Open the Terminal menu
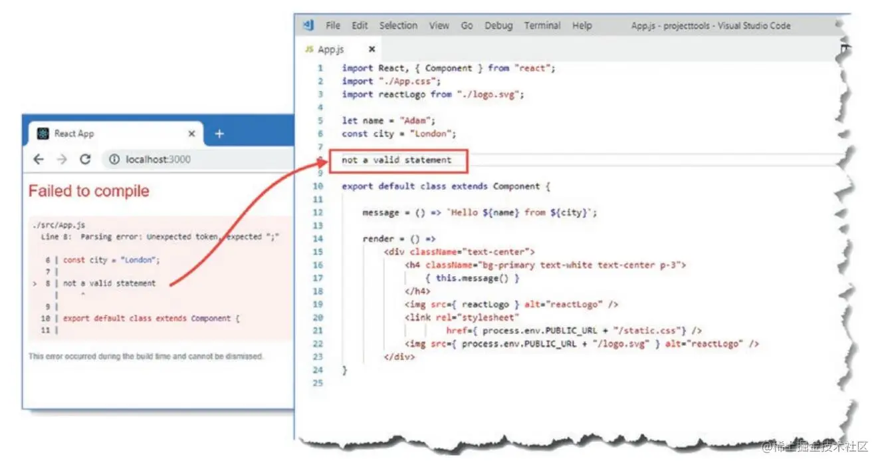Screen dimensions: 882x467 tap(542, 25)
